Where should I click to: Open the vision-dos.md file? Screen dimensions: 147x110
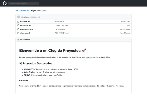[x=26, y=26]
